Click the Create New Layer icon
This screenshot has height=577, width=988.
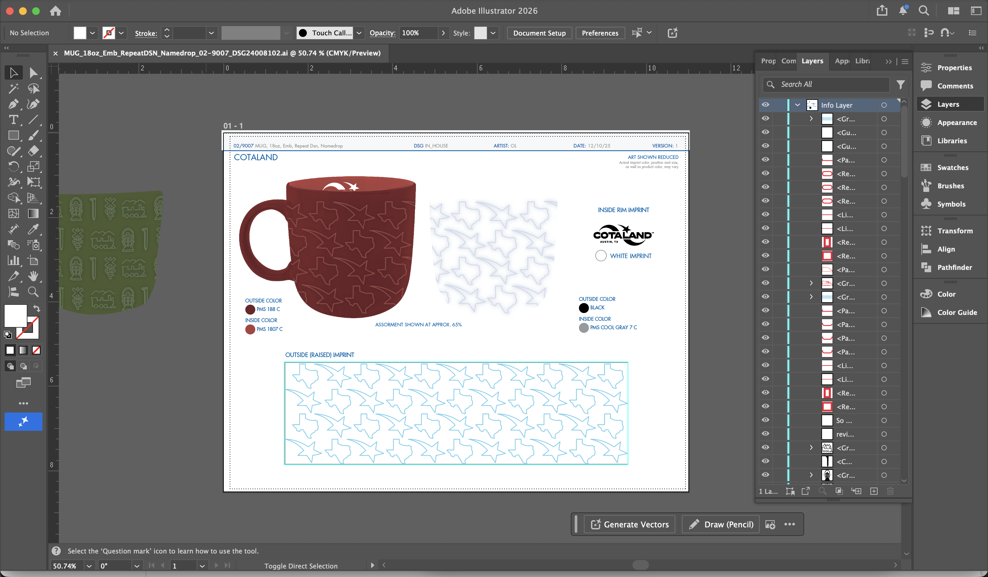[874, 491]
